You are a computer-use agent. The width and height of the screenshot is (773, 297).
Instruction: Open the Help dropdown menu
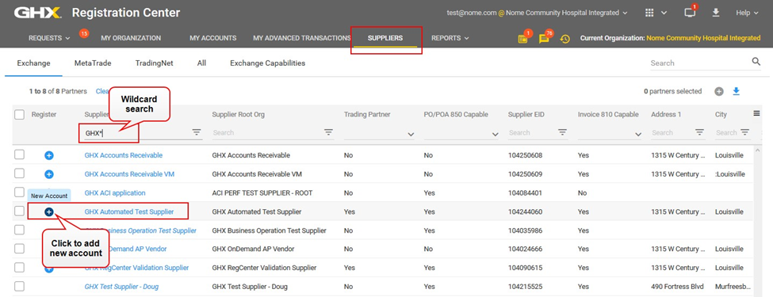(x=747, y=13)
